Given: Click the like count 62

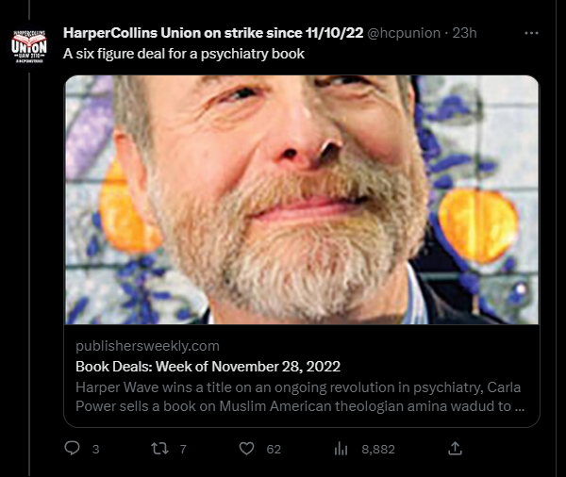Looking at the screenshot, I should tap(274, 450).
